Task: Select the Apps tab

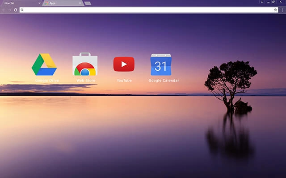Action: (x=63, y=3)
